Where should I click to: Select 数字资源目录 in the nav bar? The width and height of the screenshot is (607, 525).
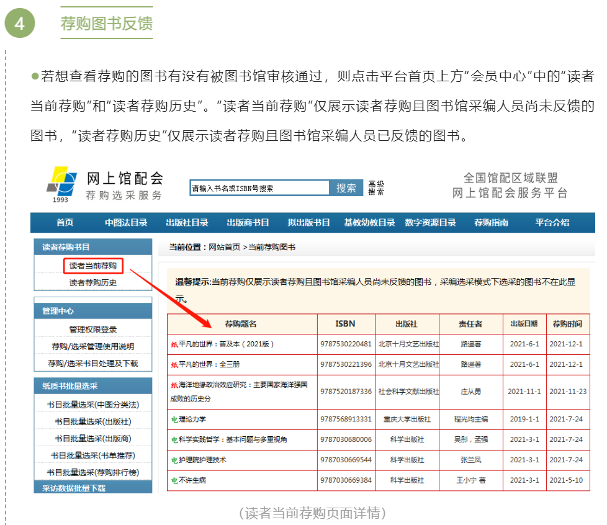point(430,223)
